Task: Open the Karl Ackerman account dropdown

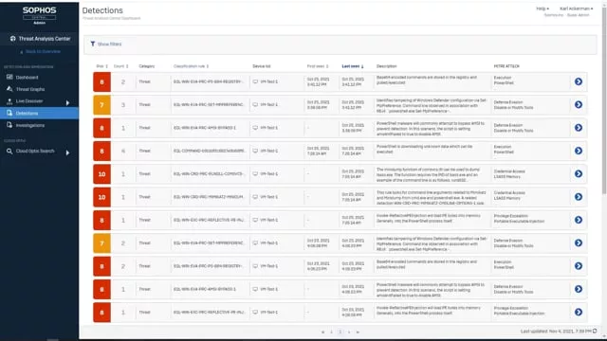Action: (x=576, y=9)
